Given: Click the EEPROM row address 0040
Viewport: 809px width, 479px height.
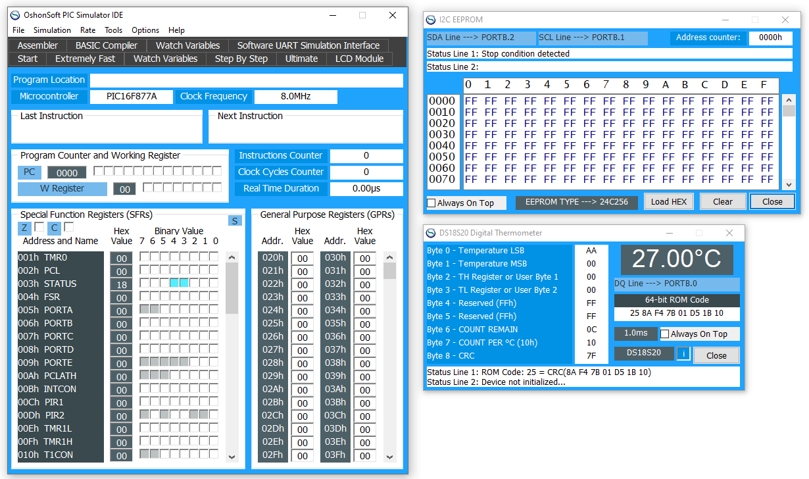Looking at the screenshot, I should point(442,145).
